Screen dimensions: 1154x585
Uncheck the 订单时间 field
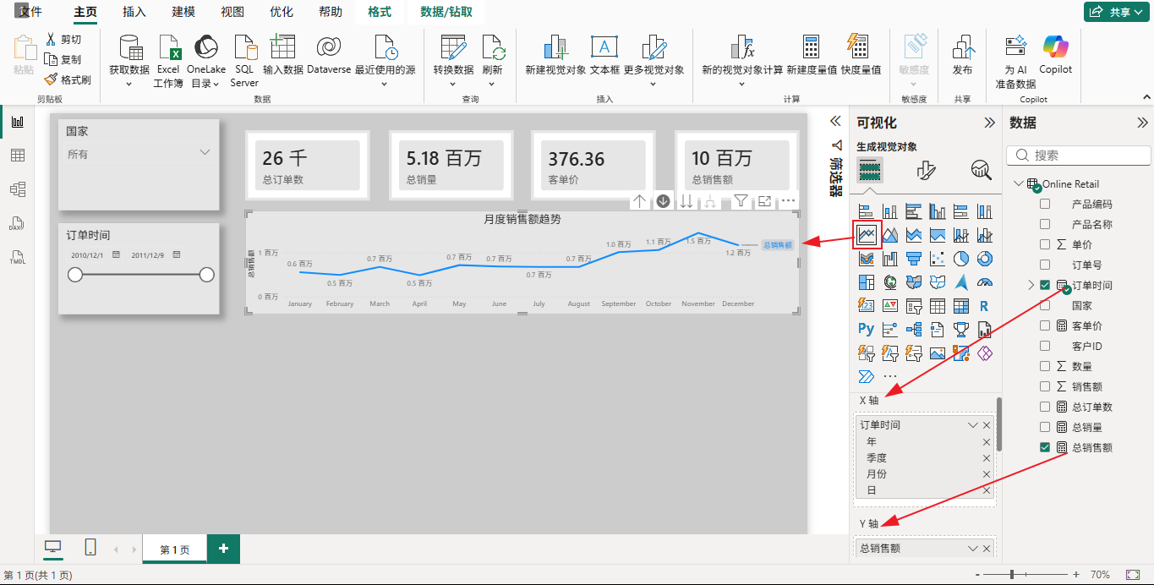pos(1045,285)
